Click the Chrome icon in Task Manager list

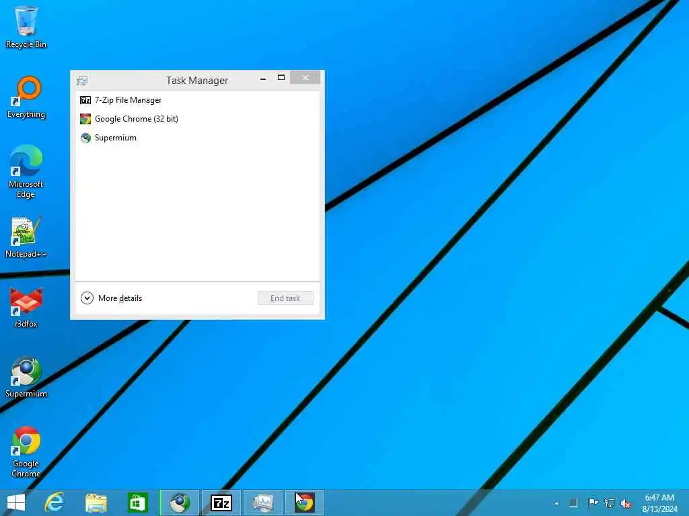85,119
